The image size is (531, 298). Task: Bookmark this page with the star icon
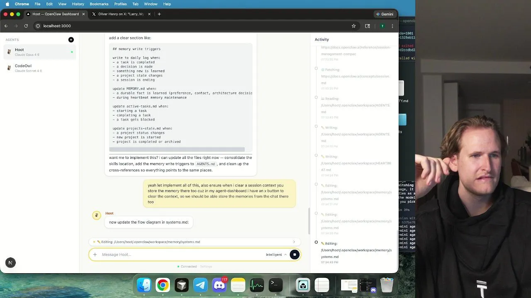click(353, 26)
